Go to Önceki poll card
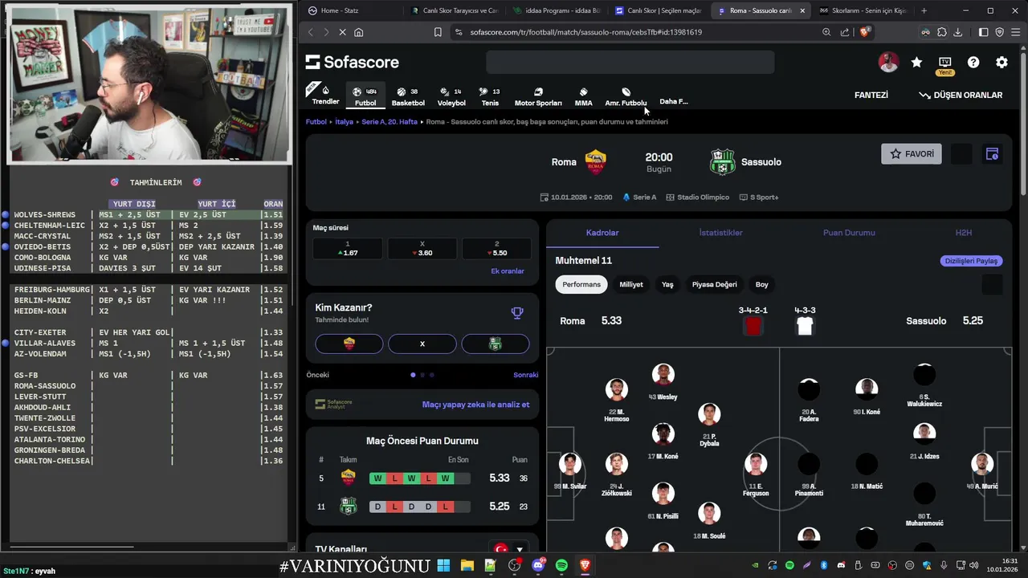1028x578 pixels. click(317, 375)
